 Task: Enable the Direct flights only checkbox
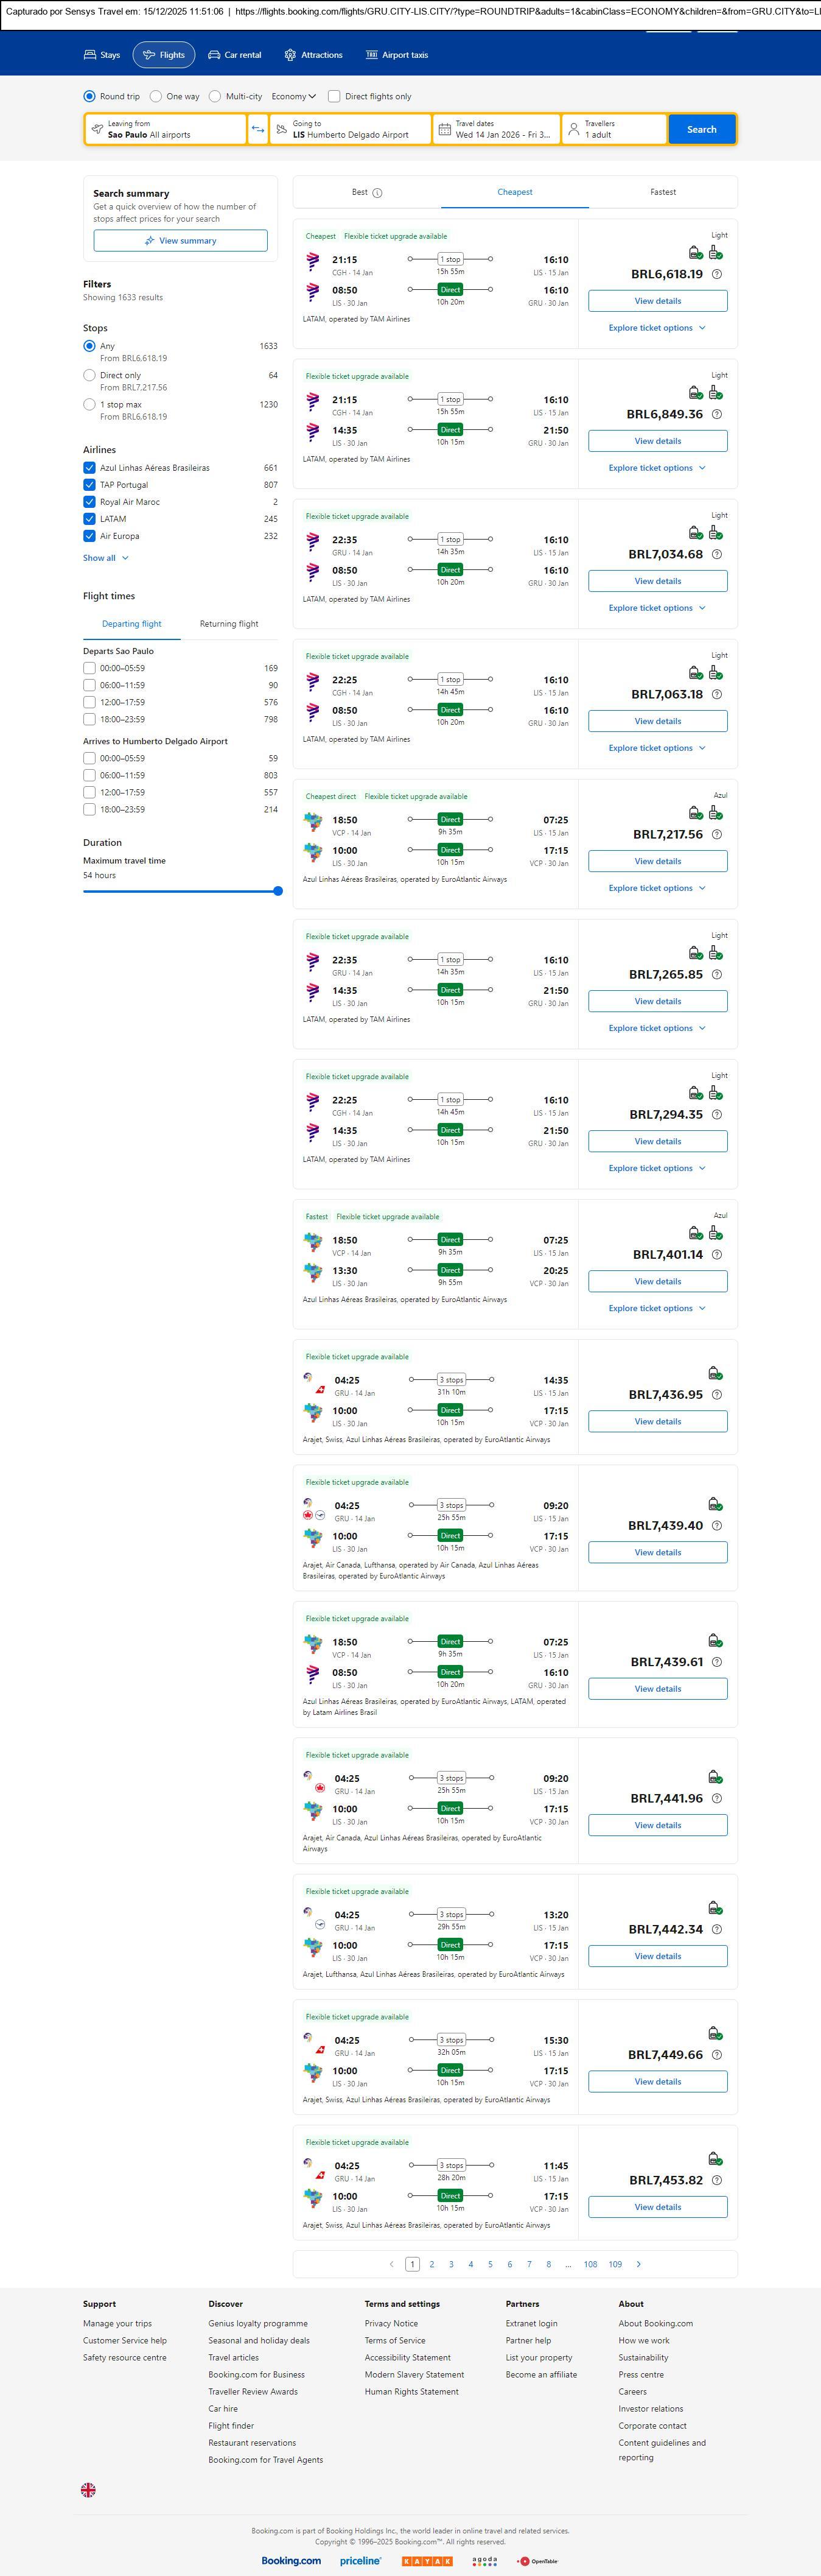point(335,97)
